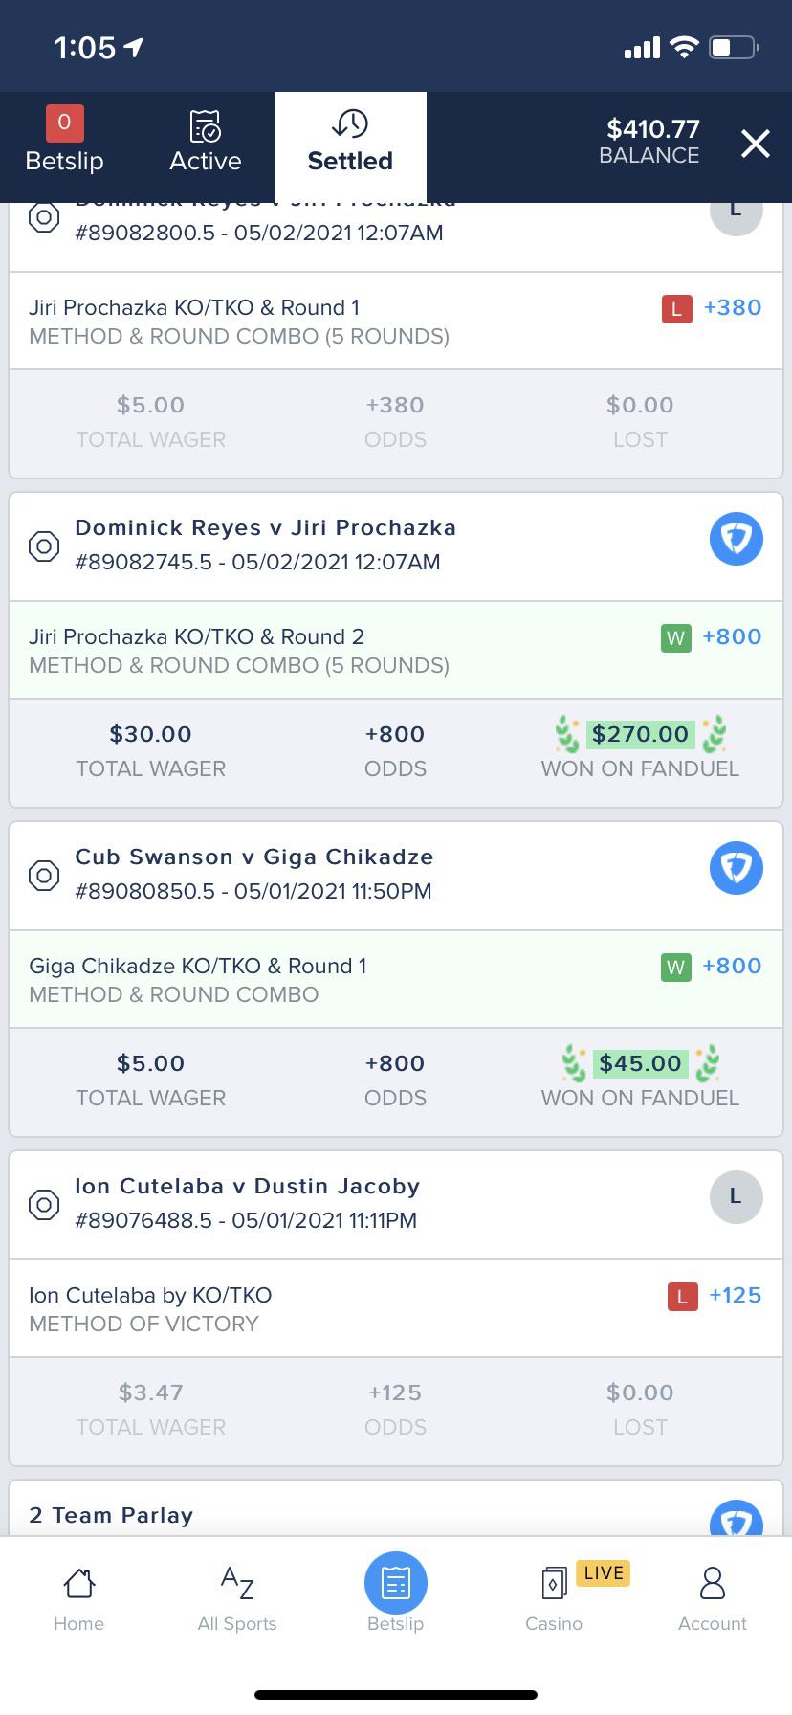The height and width of the screenshot is (1715, 792).
Task: Select the Settled bets tab
Action: pyautogui.click(x=350, y=144)
